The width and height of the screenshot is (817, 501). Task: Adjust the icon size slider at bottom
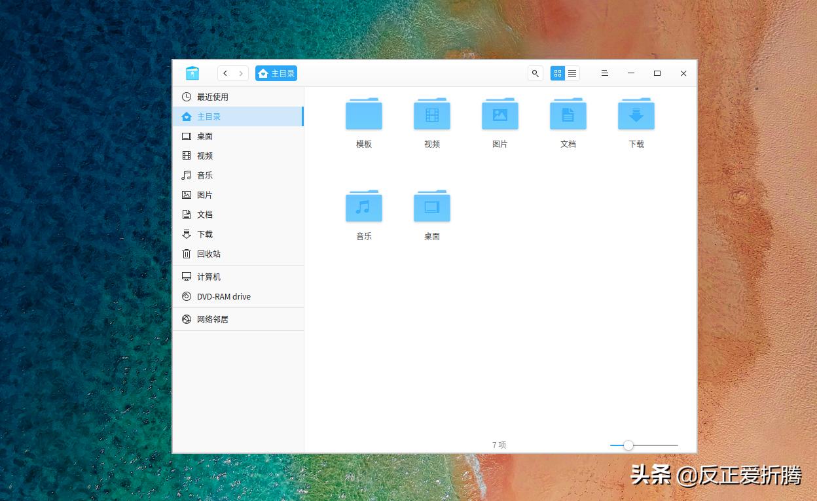628,445
